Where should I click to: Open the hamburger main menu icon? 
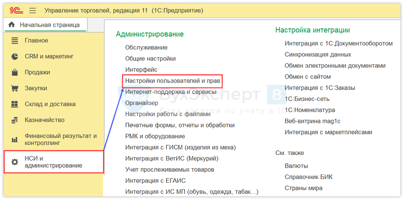pyautogui.click(x=33, y=11)
